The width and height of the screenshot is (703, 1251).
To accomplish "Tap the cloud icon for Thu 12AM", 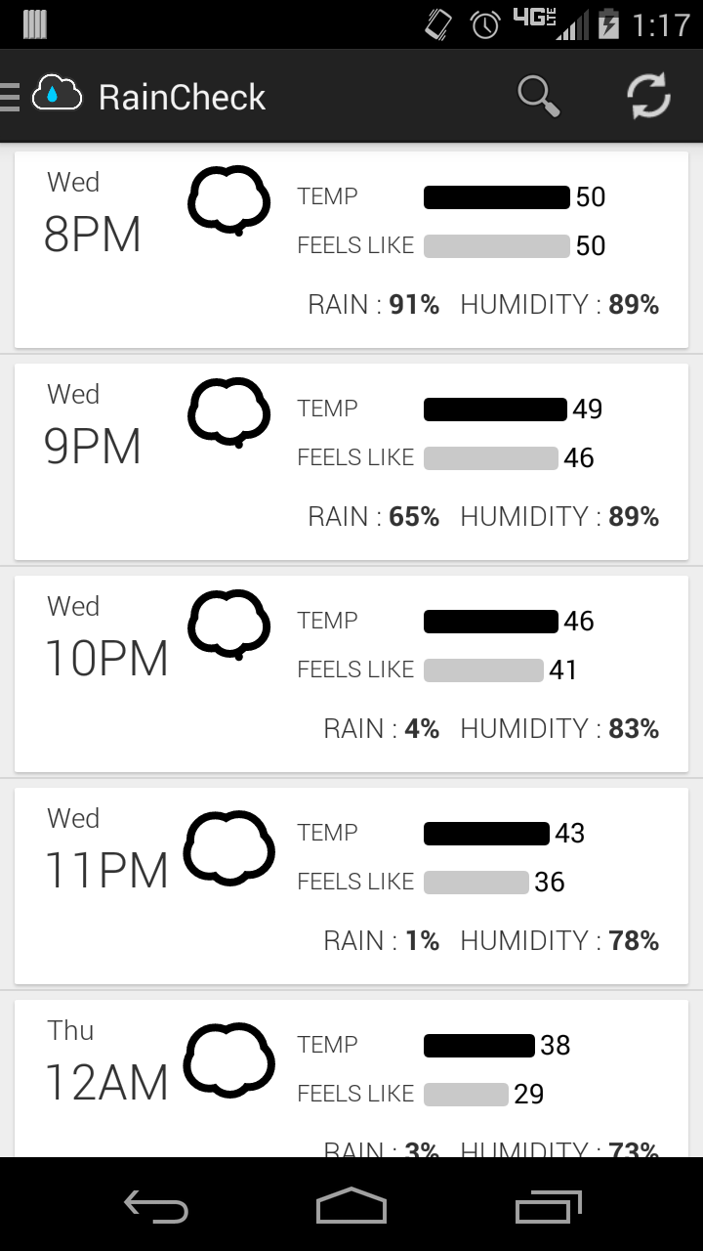I will click(x=228, y=1058).
